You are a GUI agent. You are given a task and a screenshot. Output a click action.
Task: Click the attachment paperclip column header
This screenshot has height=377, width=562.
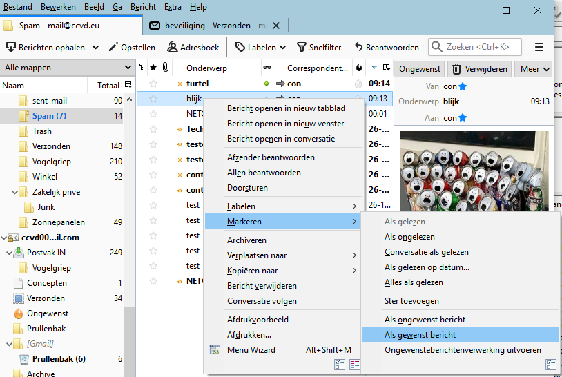point(166,68)
